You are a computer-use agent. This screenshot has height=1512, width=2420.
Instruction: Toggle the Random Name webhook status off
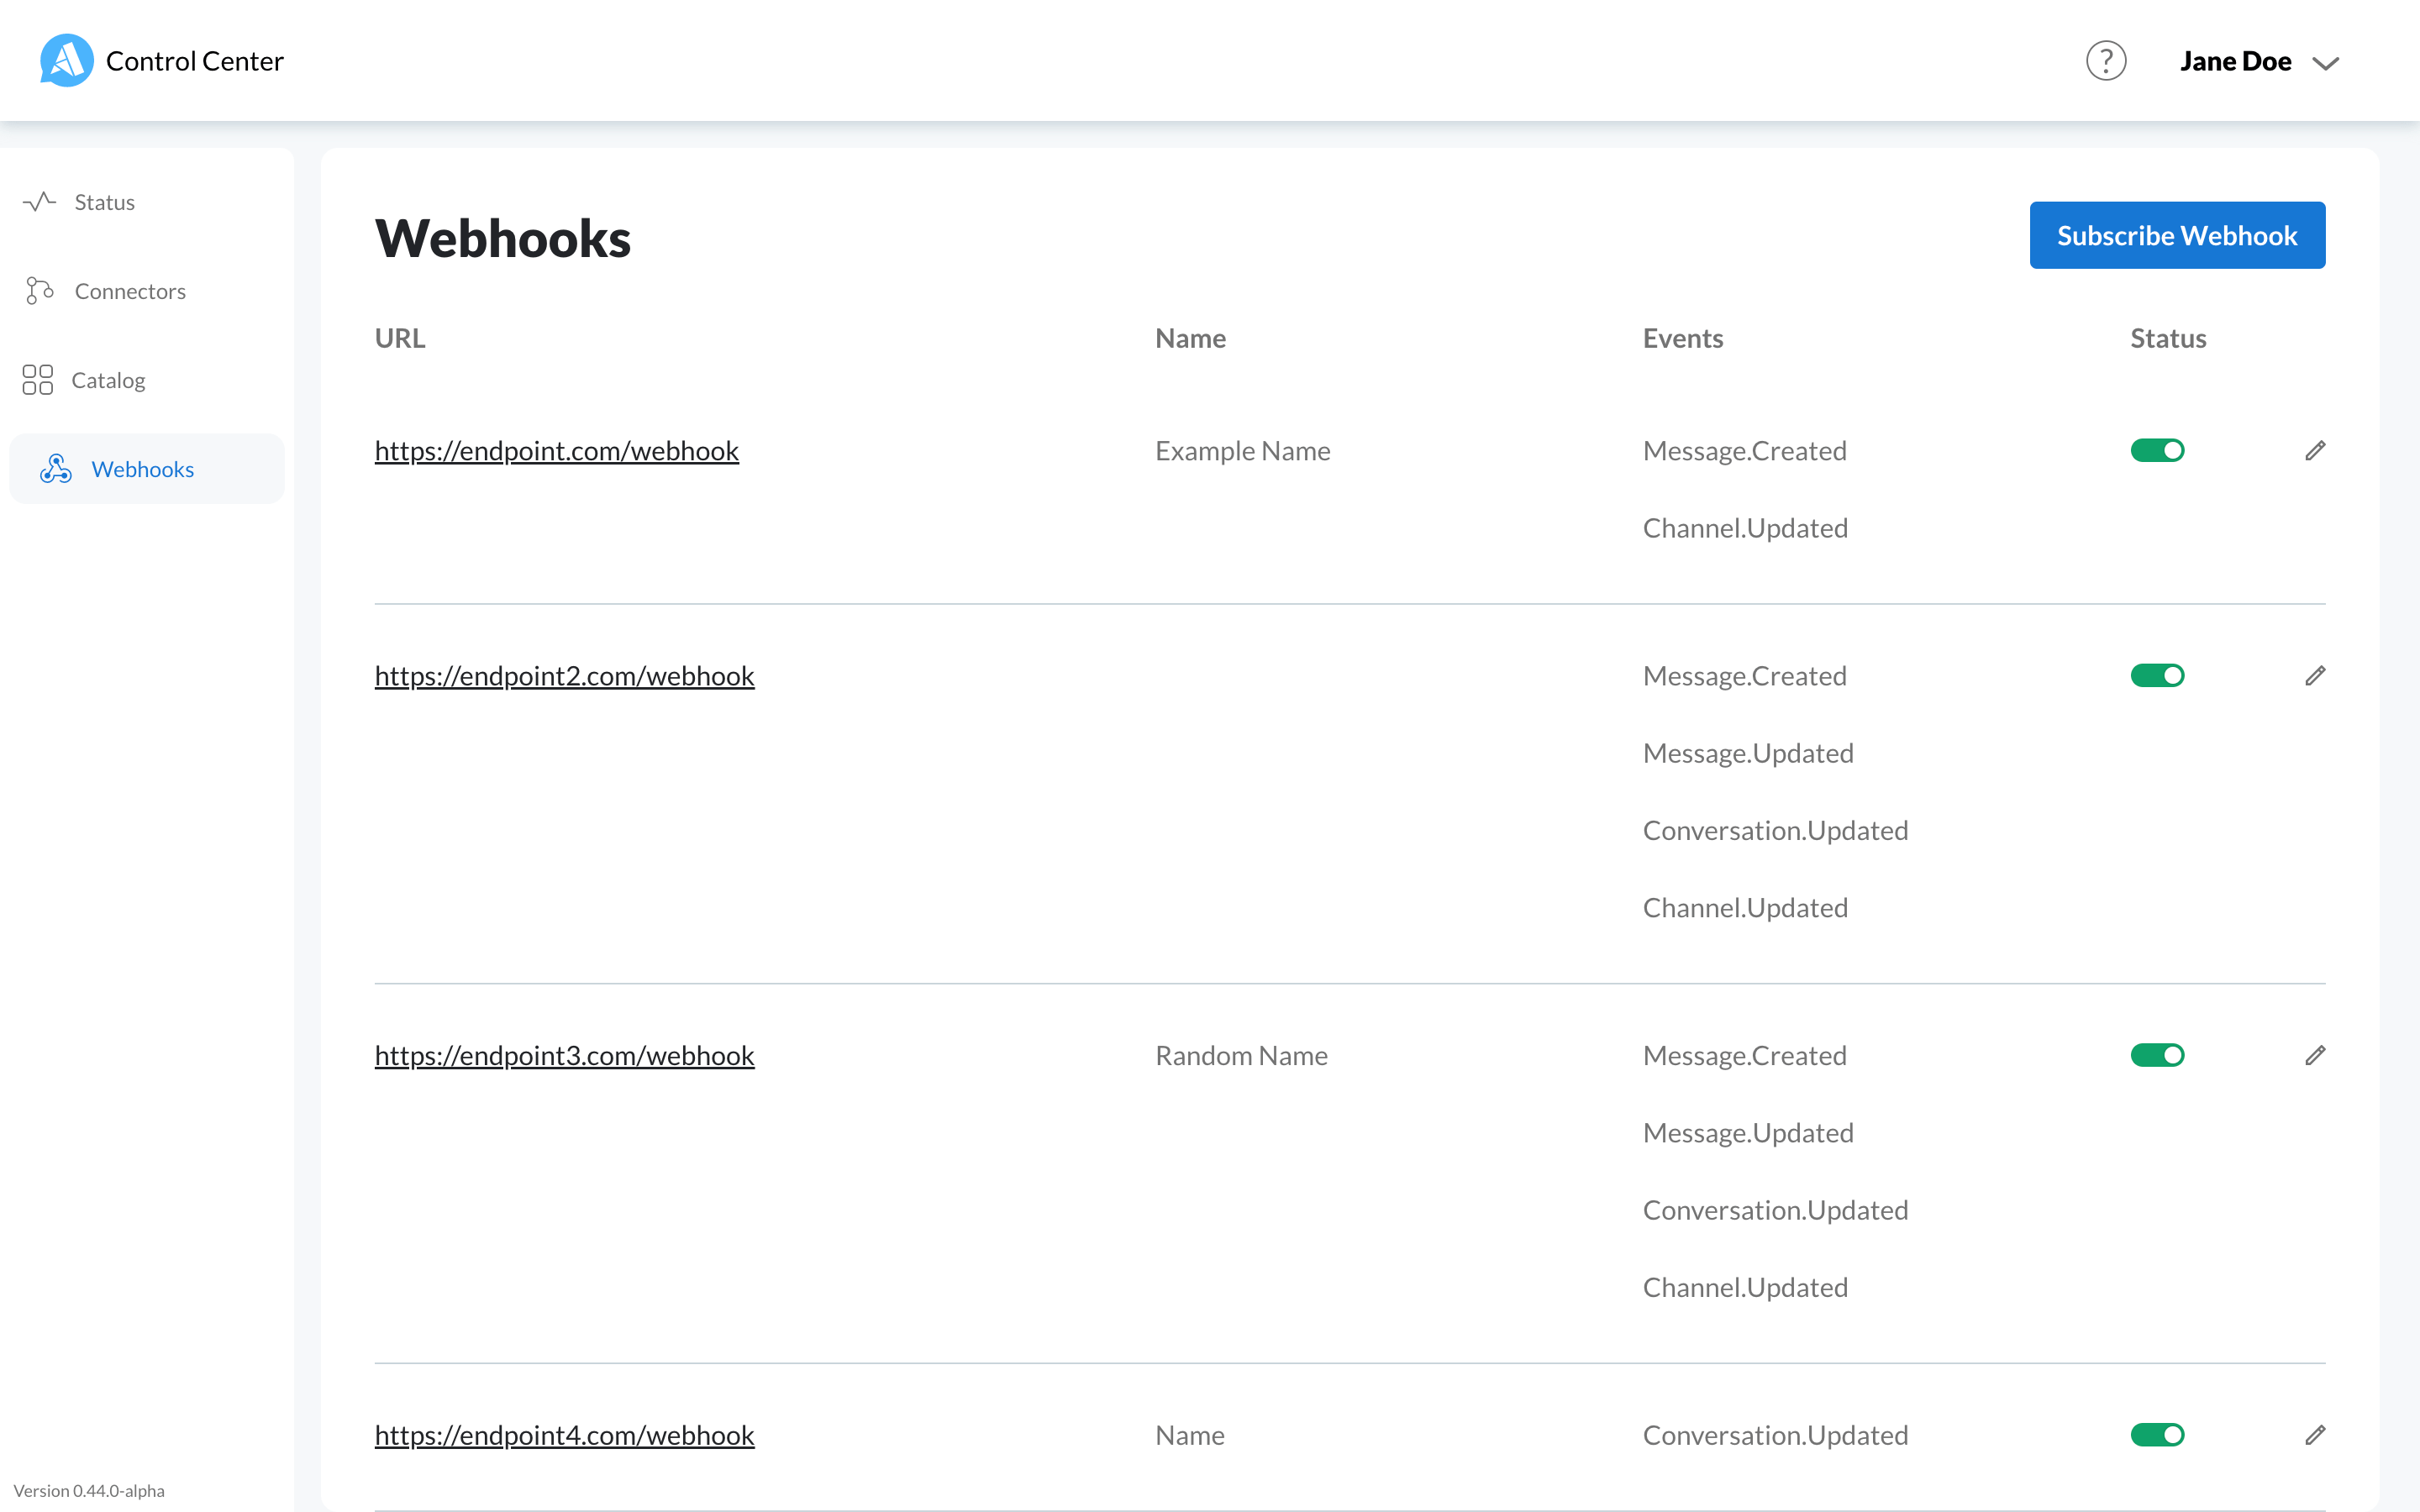coord(2157,1054)
